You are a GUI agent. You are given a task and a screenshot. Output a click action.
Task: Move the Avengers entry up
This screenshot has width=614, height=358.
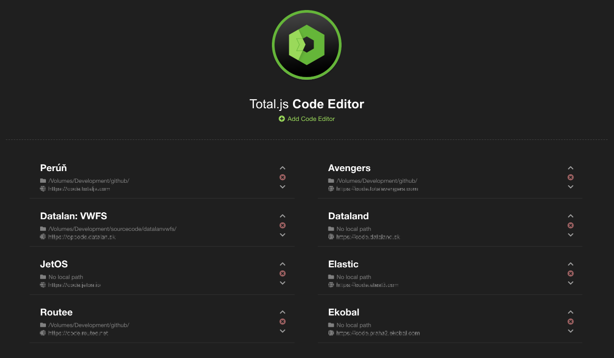point(571,168)
